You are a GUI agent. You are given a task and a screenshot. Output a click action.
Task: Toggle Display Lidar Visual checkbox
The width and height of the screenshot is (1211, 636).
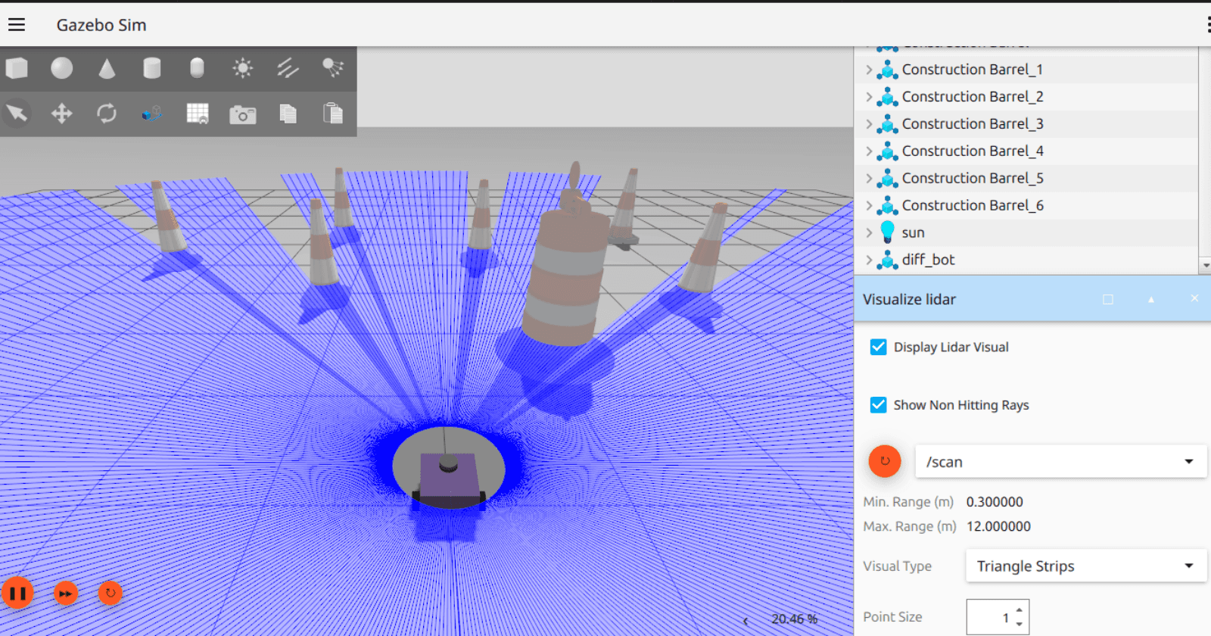[878, 347]
